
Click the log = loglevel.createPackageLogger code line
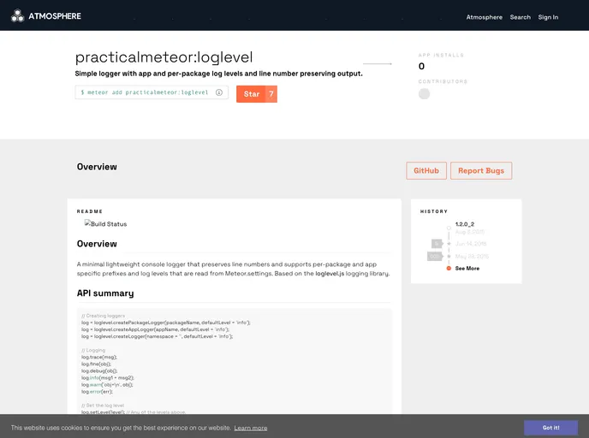pyautogui.click(x=166, y=323)
